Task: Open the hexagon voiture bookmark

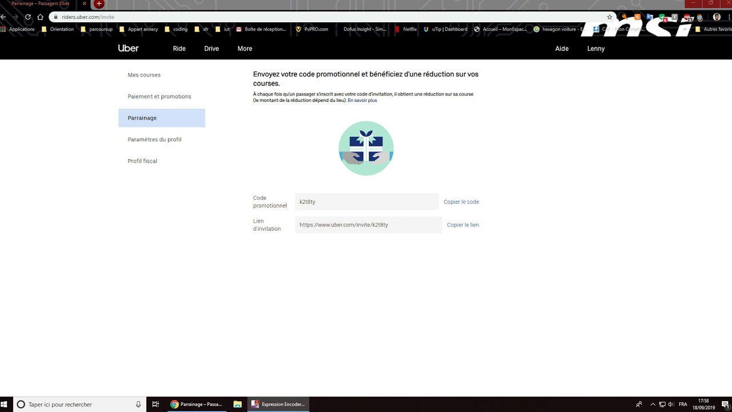Action: click(x=560, y=29)
